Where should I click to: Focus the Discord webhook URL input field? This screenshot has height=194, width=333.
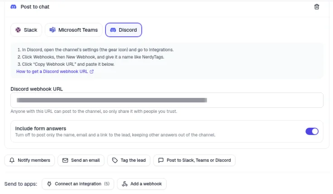coord(167,100)
